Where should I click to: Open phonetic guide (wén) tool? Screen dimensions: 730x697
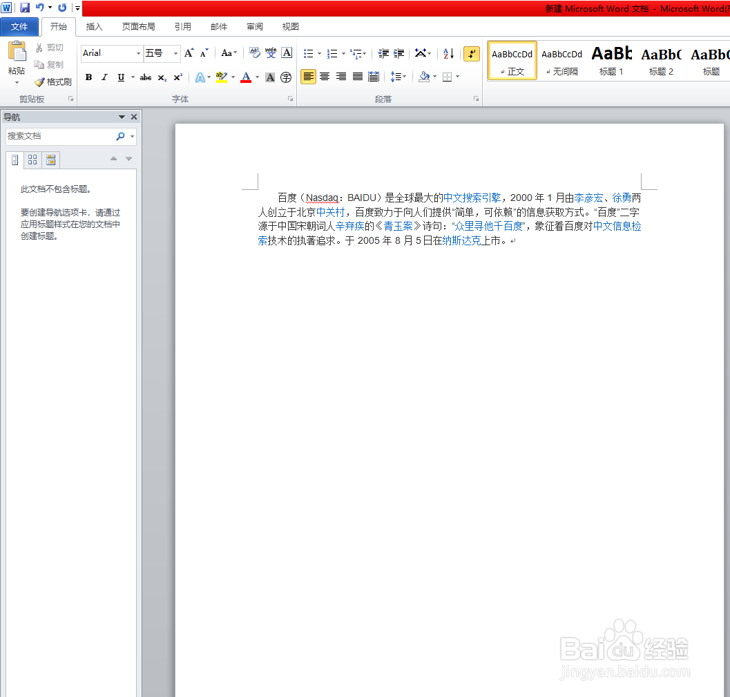[x=271, y=53]
